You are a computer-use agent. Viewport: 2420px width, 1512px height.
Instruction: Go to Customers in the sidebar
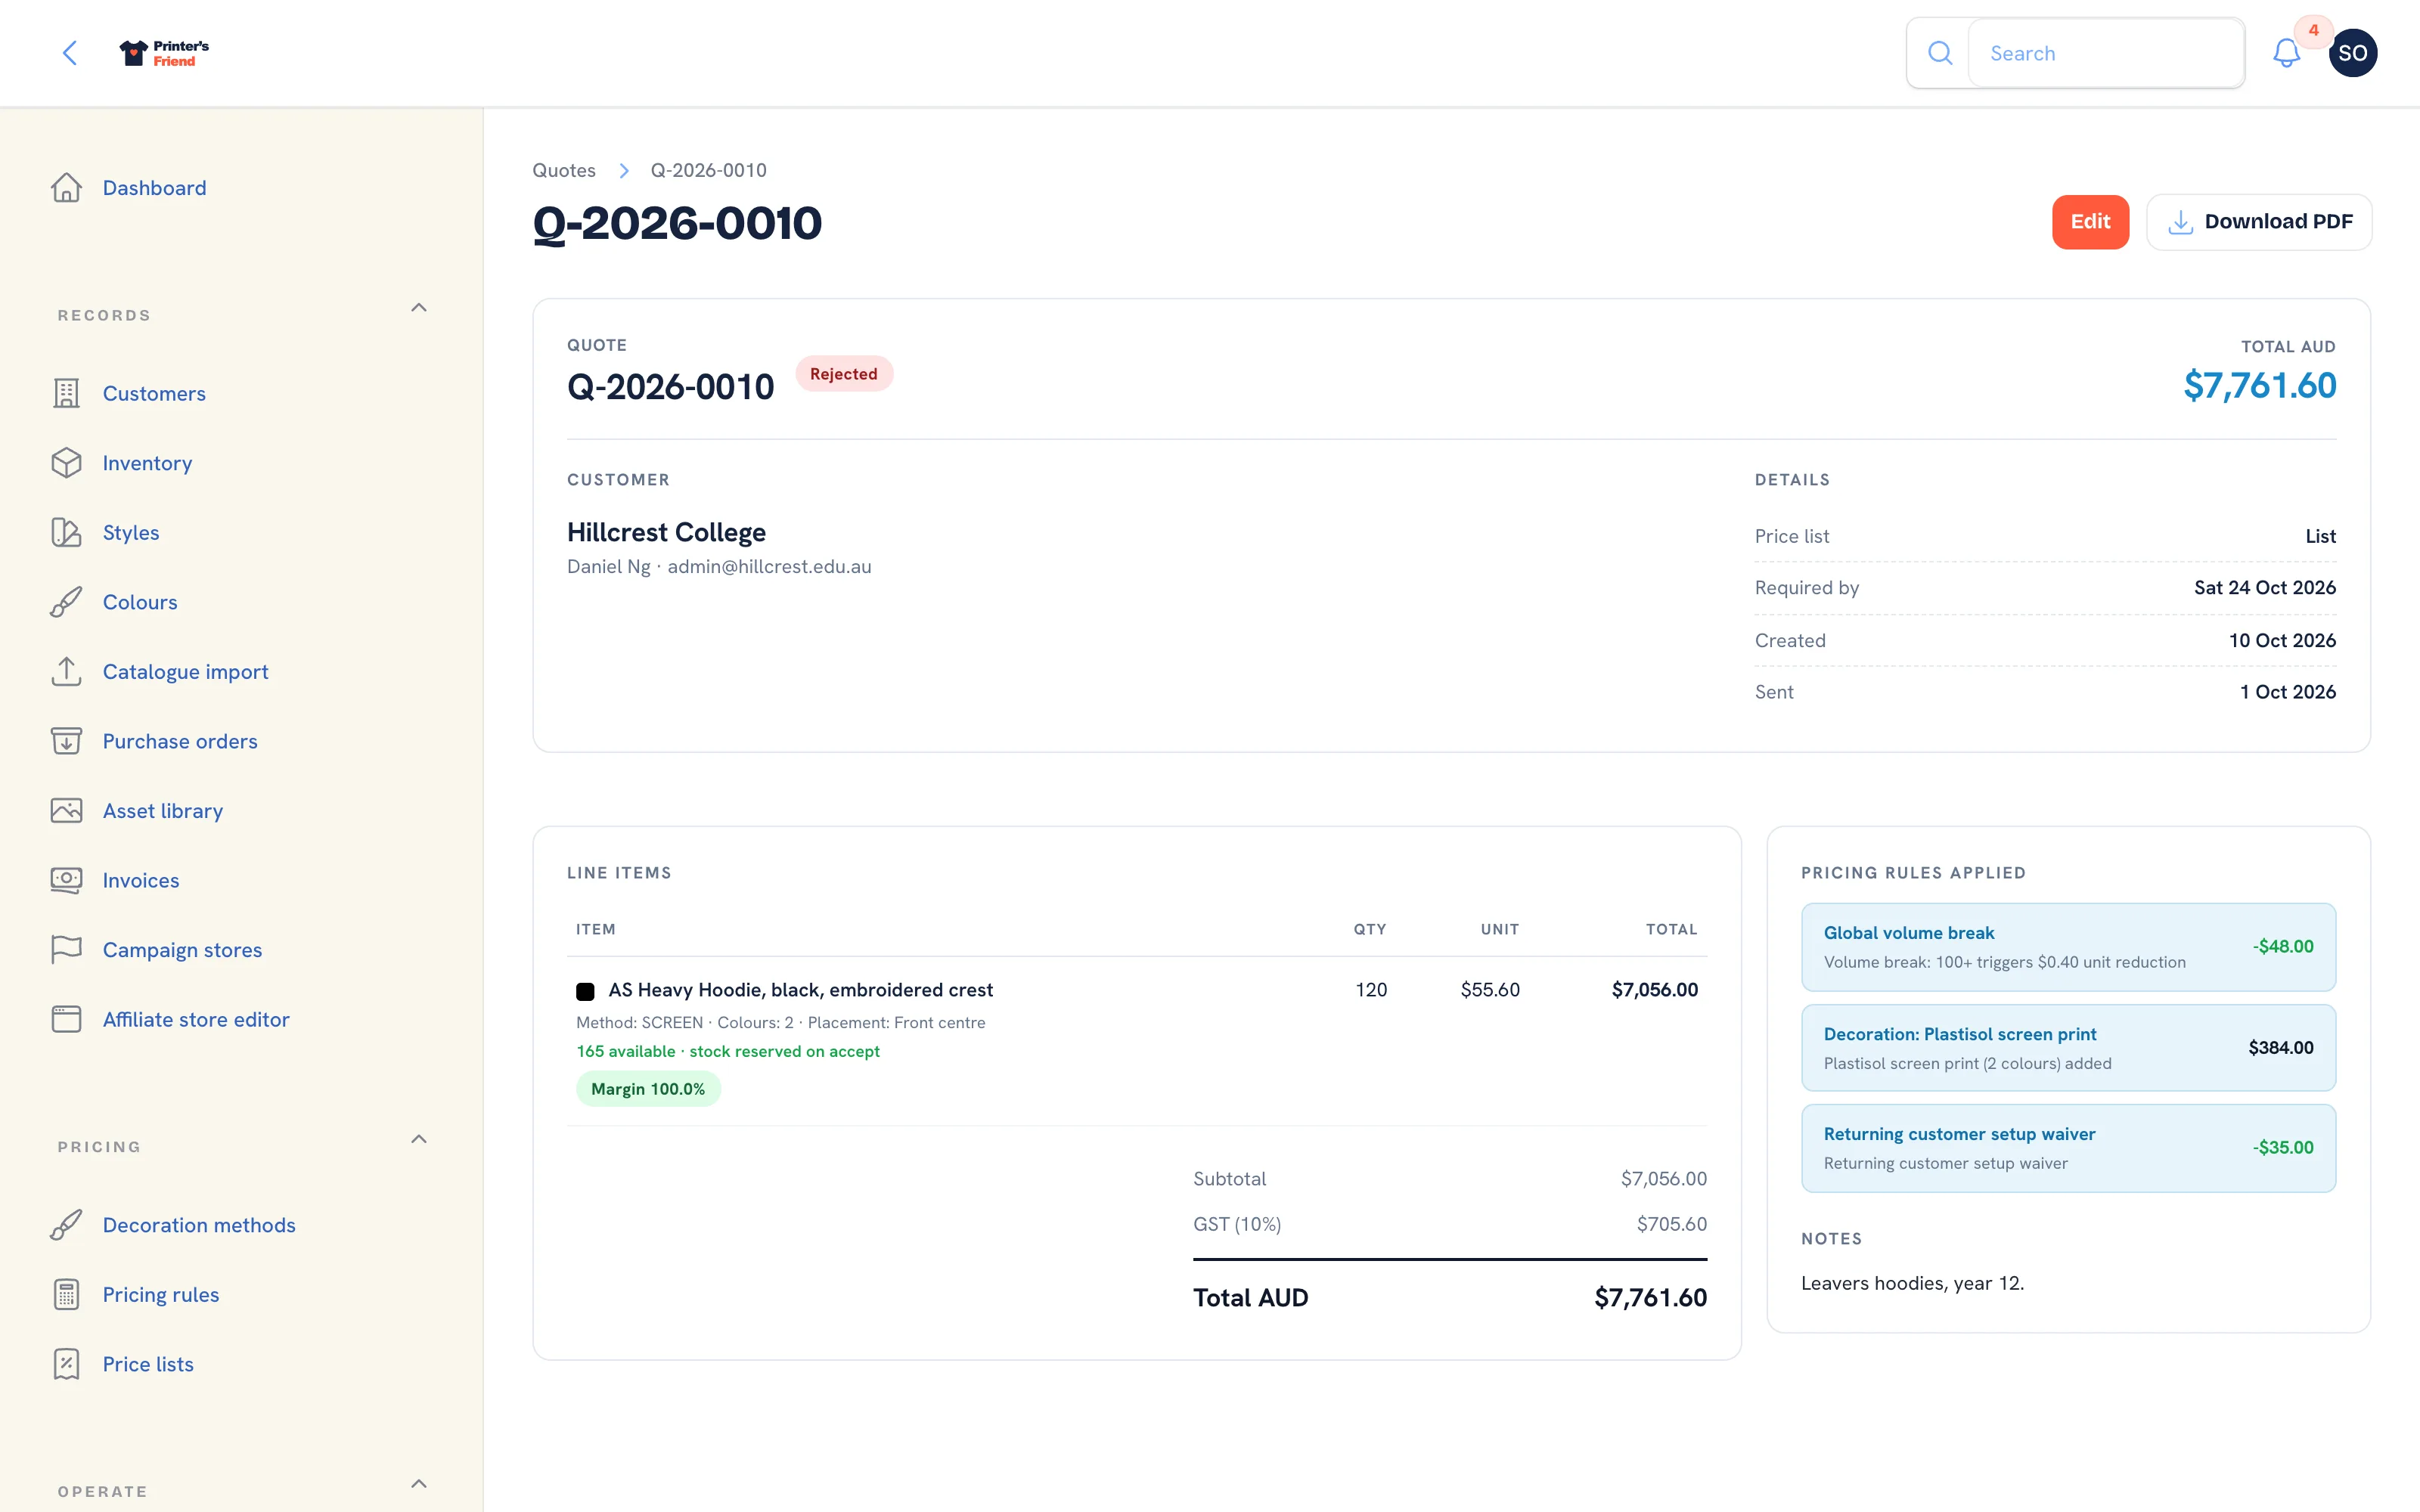point(154,393)
